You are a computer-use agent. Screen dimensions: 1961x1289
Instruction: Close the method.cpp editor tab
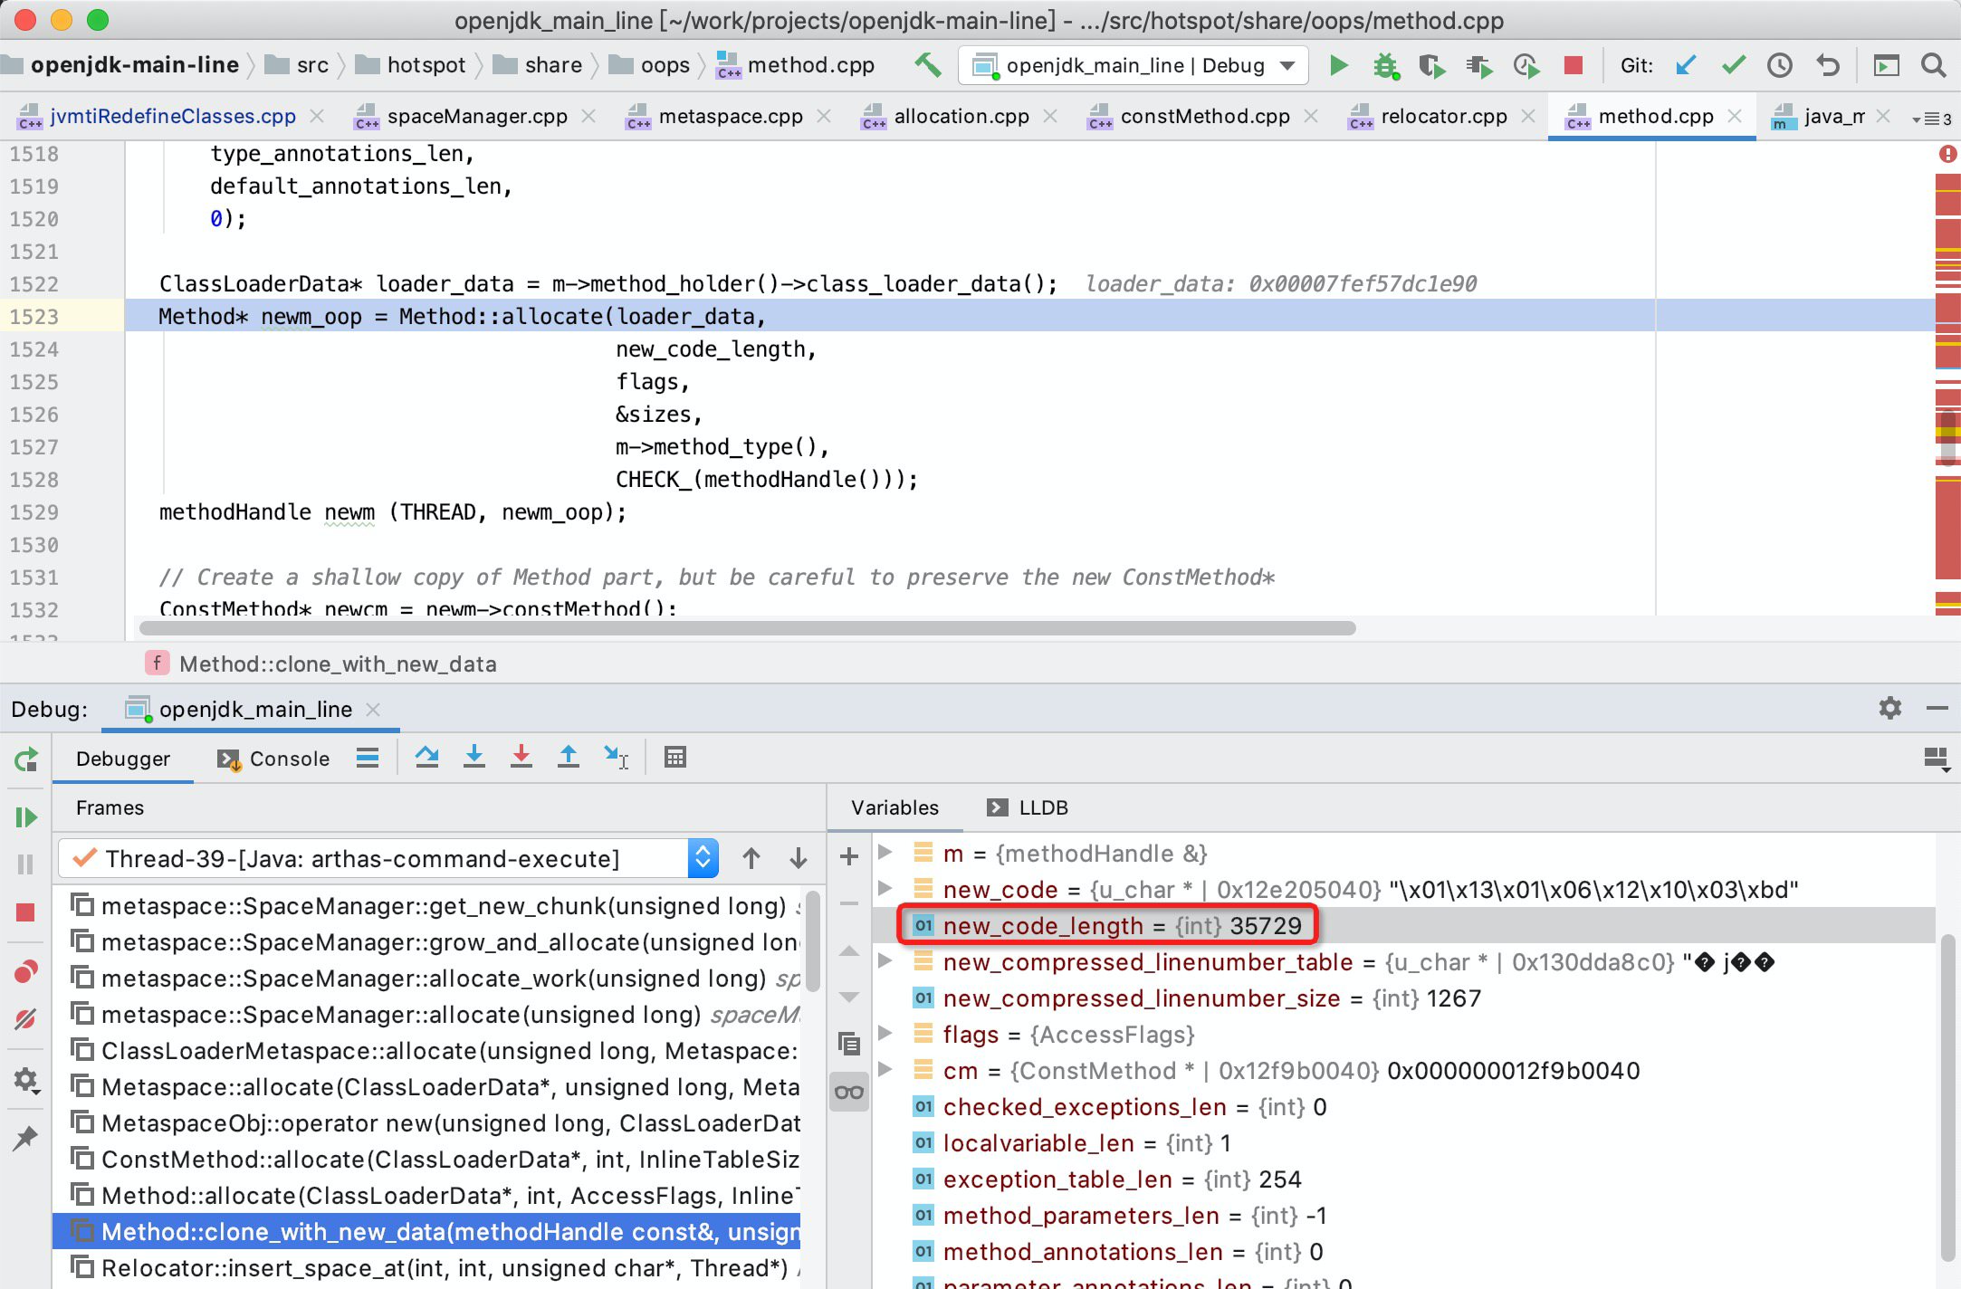coord(1735,116)
